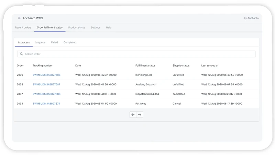This screenshot has width=275, height=155.
Task: Select the In process sub-tab
Action: coord(24,42)
